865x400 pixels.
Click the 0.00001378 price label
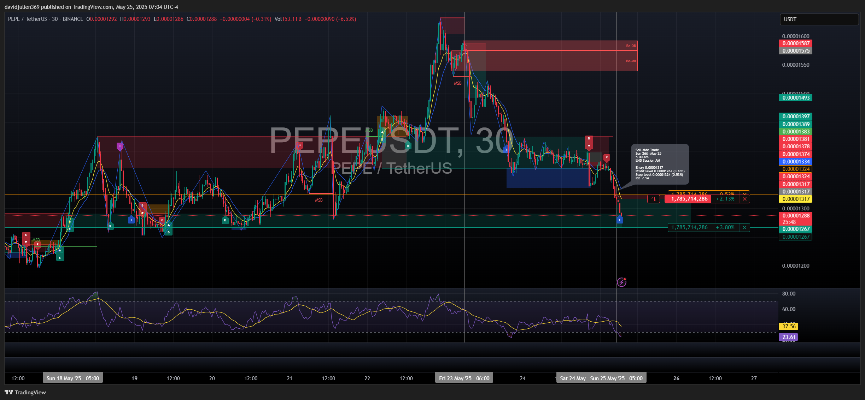click(795, 147)
